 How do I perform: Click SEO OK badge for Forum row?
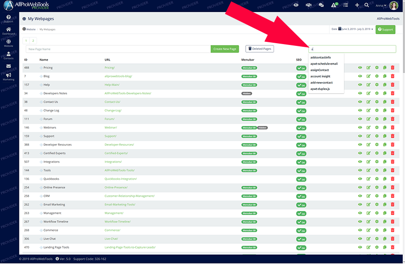[x=301, y=119]
